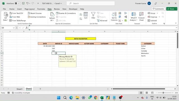The width and height of the screenshot is (179, 101).
Task: Open Windows Start menu
Action: [59, 98]
